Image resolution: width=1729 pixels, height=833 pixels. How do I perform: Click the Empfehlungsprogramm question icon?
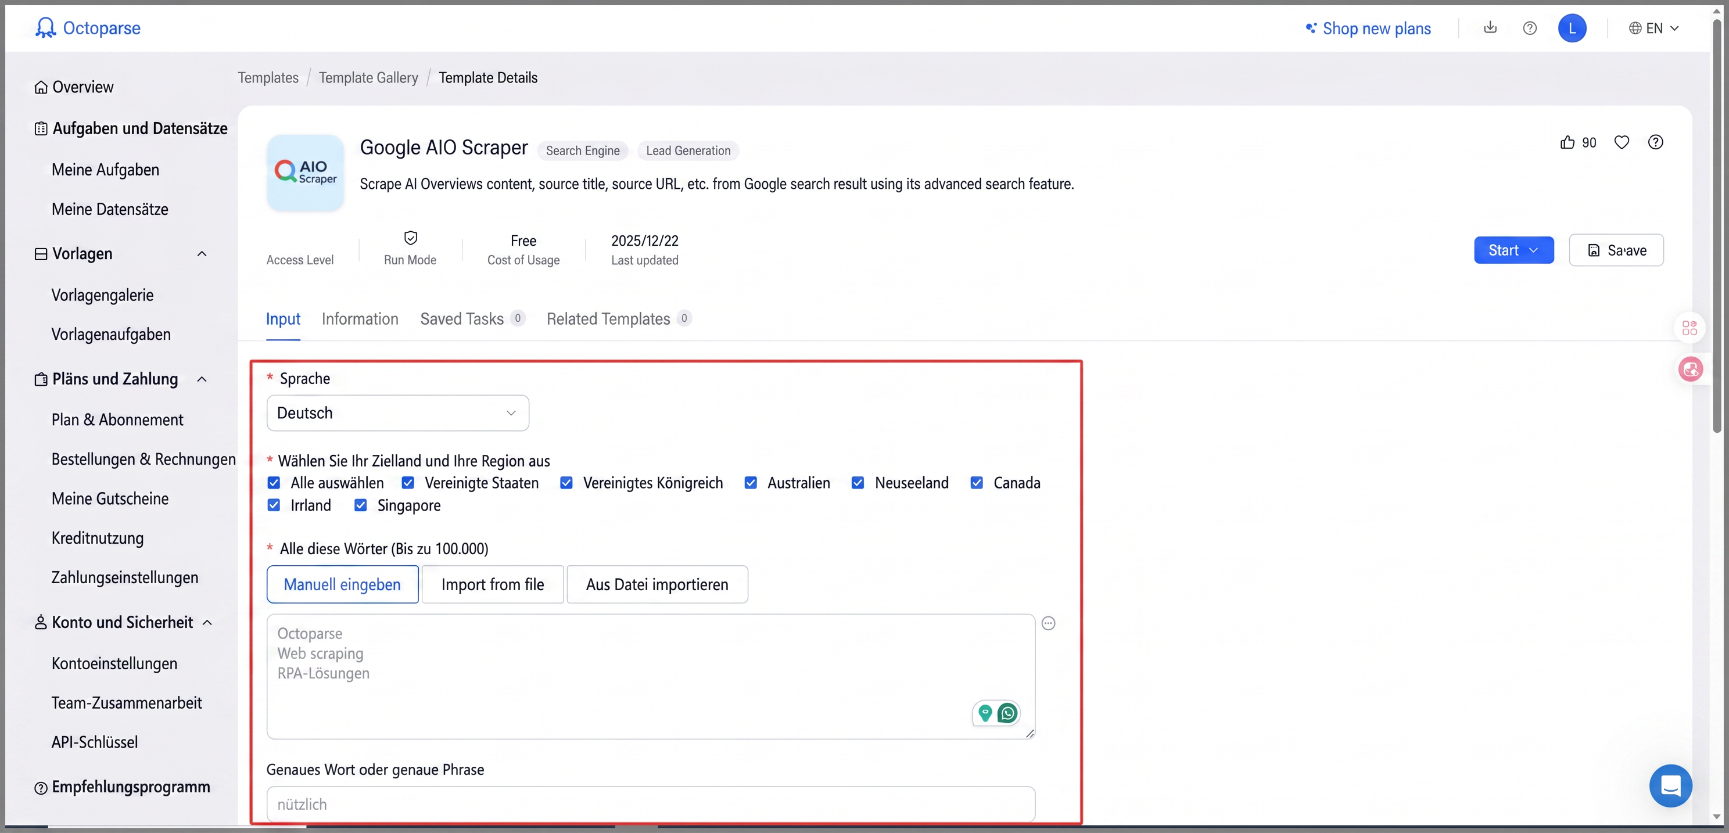[x=41, y=787]
